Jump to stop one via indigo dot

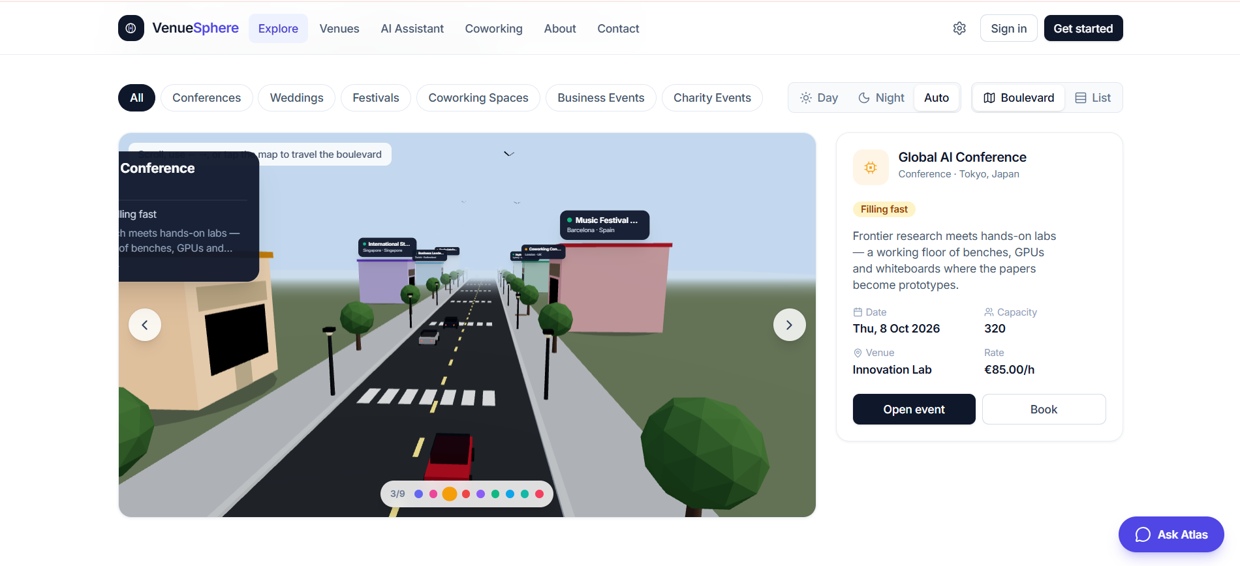click(x=419, y=494)
